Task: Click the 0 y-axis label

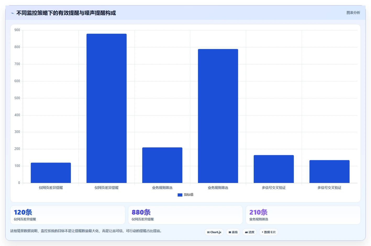Action: point(19,183)
